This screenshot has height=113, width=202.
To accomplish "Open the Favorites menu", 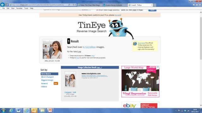I will coord(19,8).
